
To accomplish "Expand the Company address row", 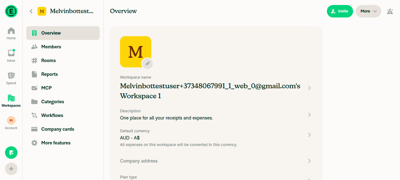I will [216, 161].
